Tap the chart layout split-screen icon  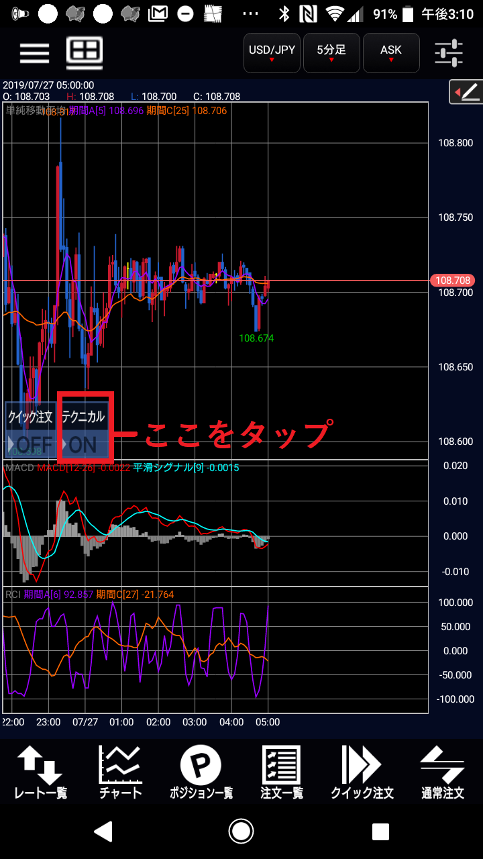[x=85, y=52]
